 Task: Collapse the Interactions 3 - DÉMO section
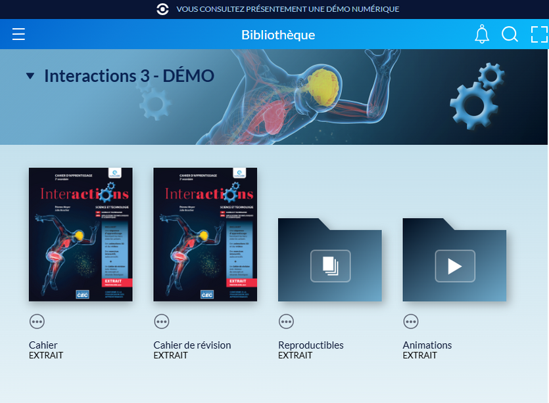tap(30, 76)
